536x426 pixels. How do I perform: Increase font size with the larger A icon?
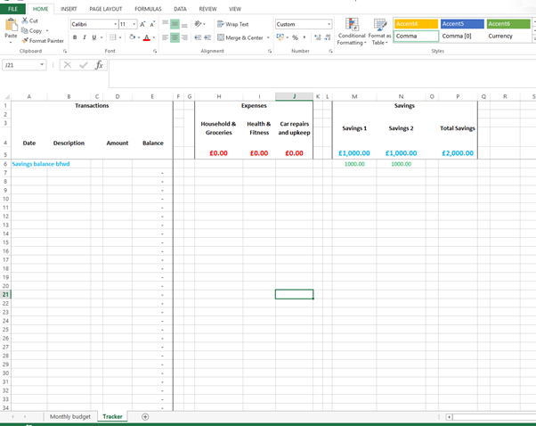[x=142, y=24]
